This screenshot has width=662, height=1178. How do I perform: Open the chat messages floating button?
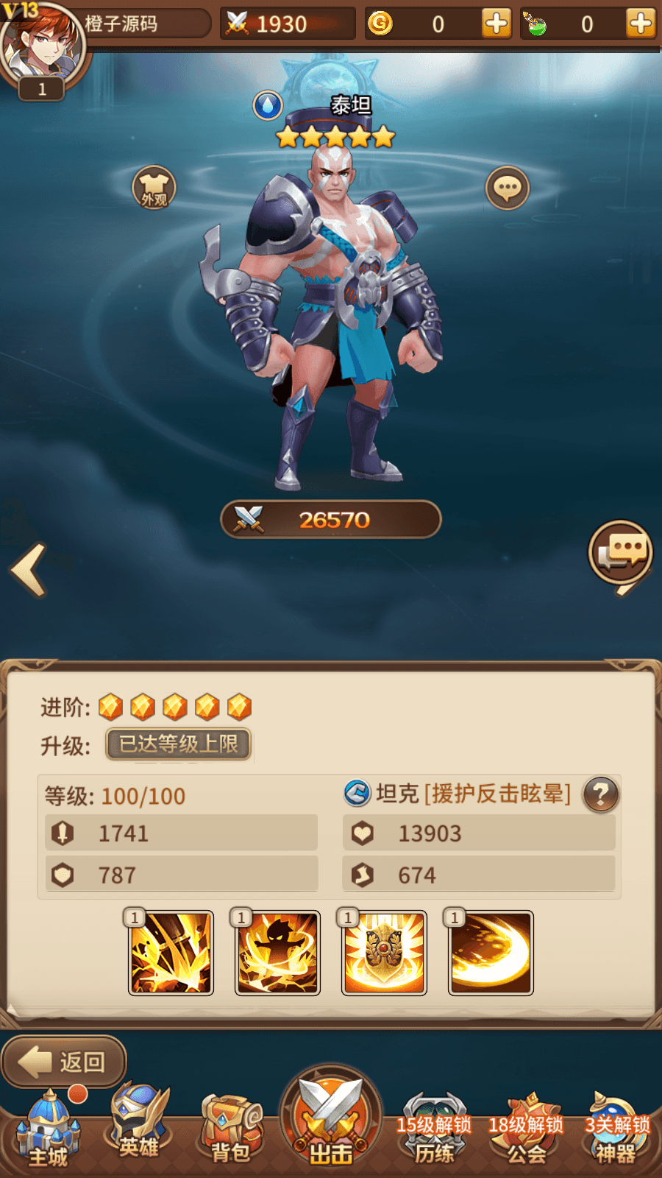621,552
